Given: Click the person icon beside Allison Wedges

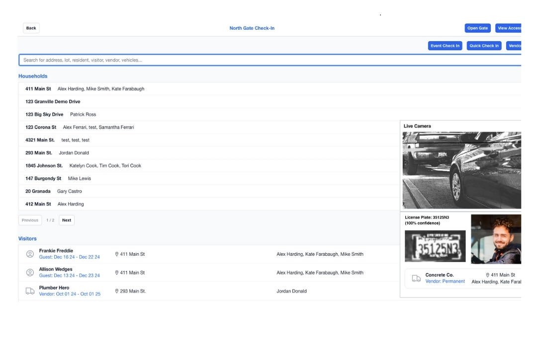Looking at the screenshot, I should click(31, 272).
